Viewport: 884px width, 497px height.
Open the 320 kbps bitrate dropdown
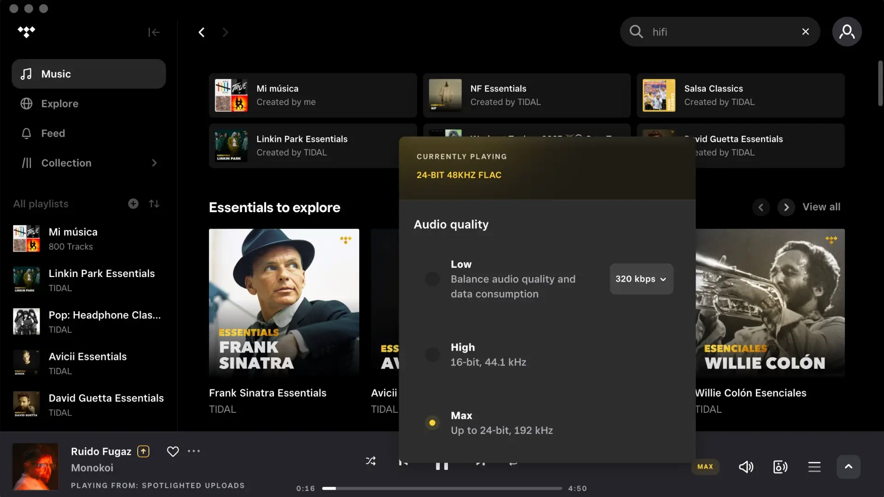[x=641, y=279]
